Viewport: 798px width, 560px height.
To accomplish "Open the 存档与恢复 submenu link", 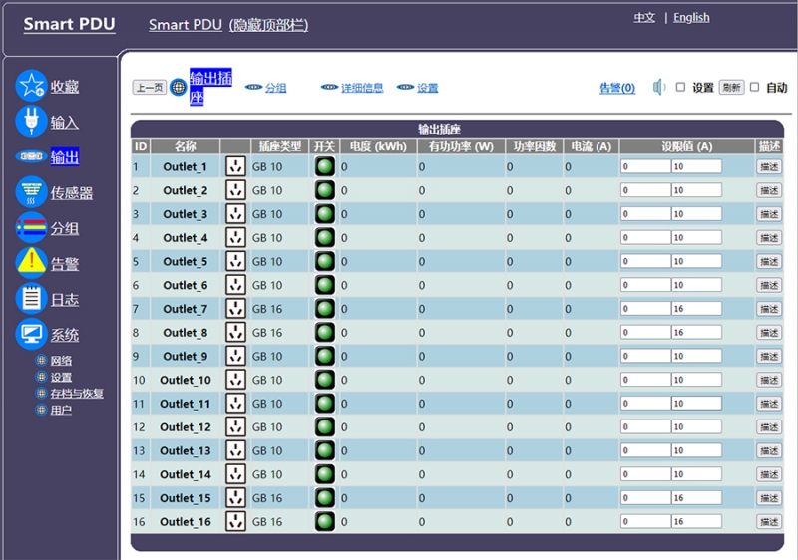I will (77, 393).
